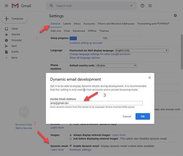Open the main menu hamburger icon
Screen dimensions: 183x156
pyautogui.click(x=6, y=6)
